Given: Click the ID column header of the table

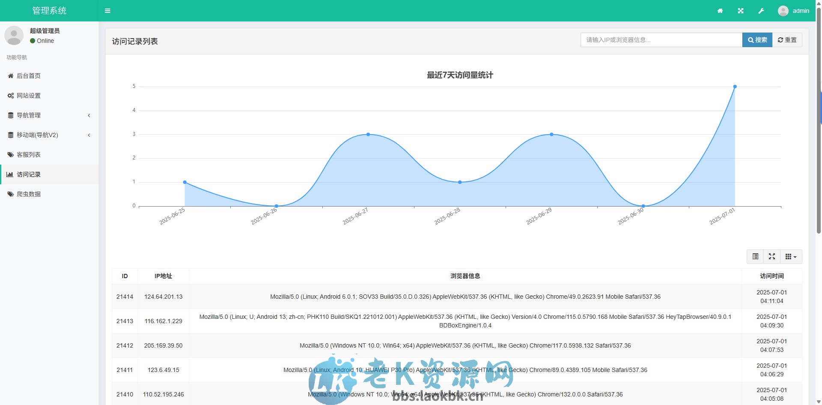Looking at the screenshot, I should tap(125, 276).
